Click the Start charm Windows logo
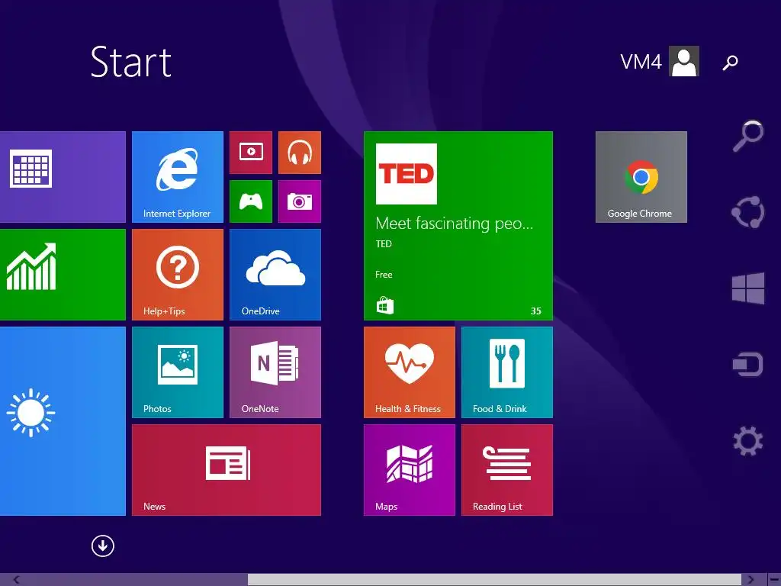Viewport: 781px width, 586px height. (748, 288)
